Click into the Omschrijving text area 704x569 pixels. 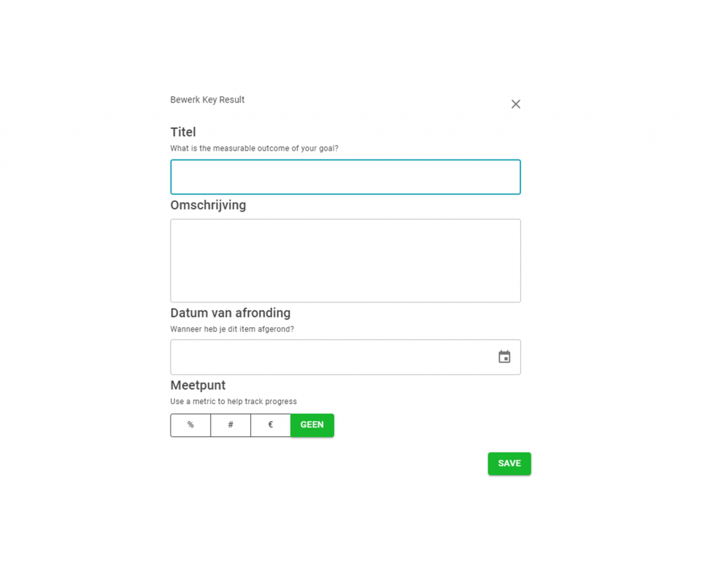[x=345, y=260]
